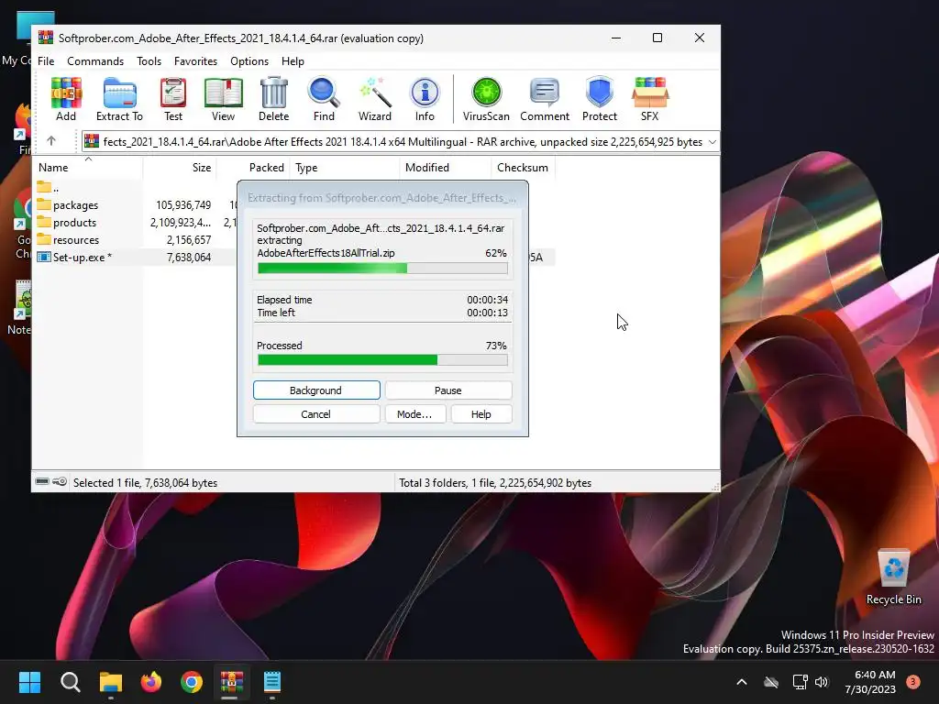Viewport: 939px width, 704px height.
Task: Click the Test archive toolbar icon
Action: tap(173, 99)
